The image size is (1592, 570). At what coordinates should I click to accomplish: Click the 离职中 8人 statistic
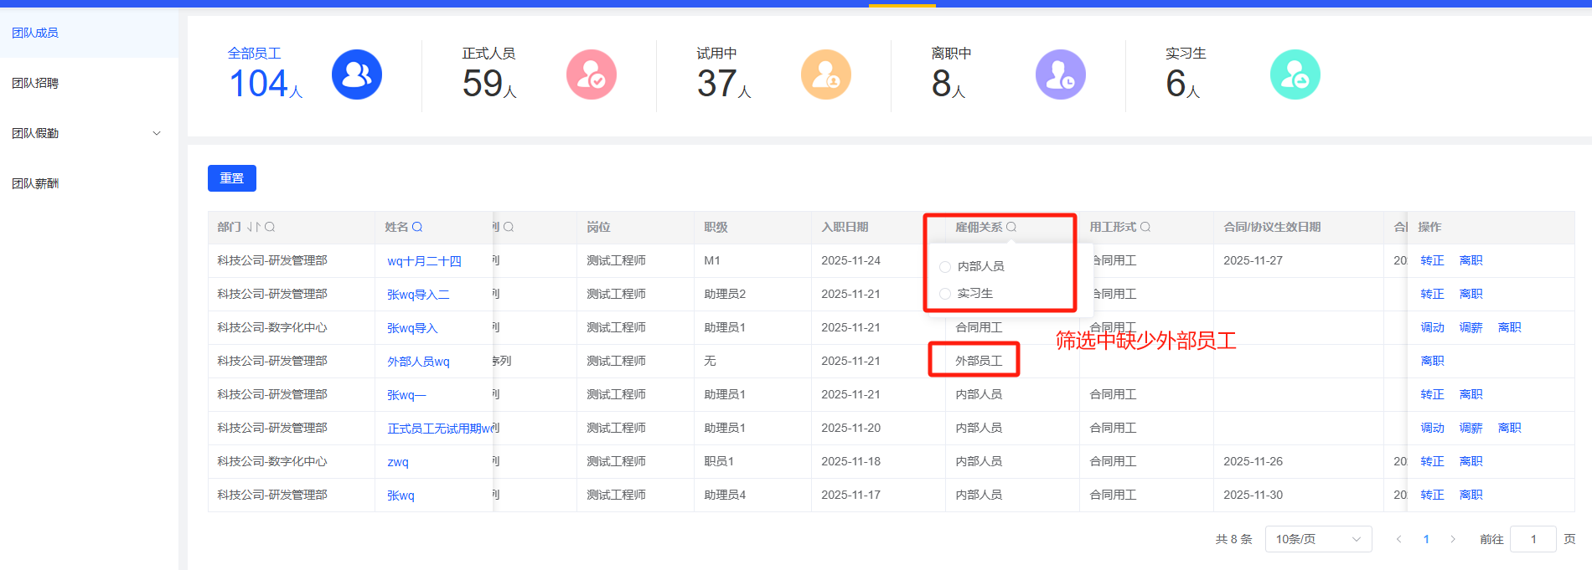(951, 74)
